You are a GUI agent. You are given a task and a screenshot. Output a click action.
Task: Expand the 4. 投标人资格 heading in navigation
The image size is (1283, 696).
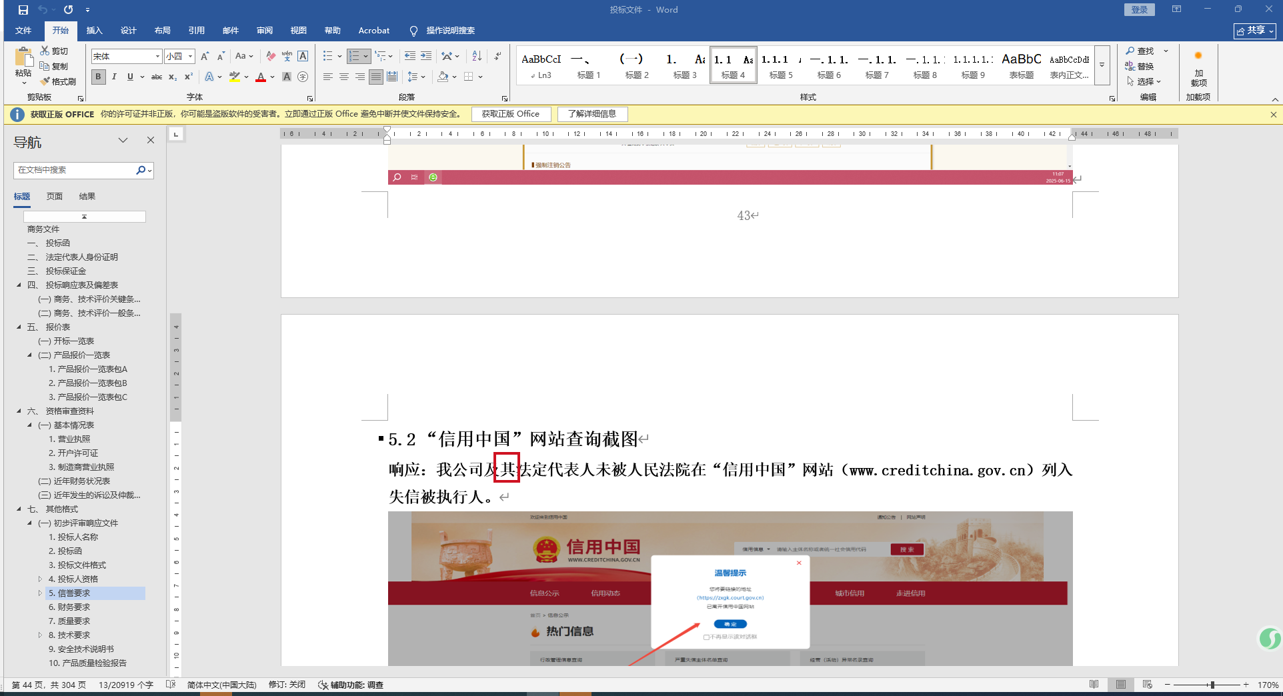tap(40, 579)
